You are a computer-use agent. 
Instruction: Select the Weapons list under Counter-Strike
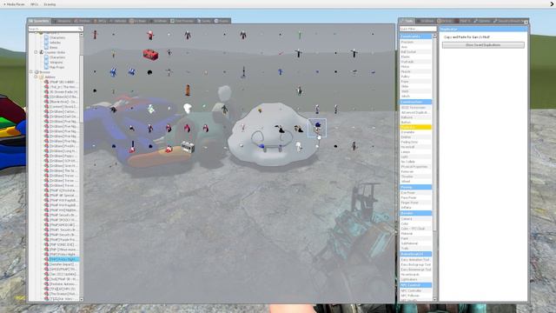(56, 62)
